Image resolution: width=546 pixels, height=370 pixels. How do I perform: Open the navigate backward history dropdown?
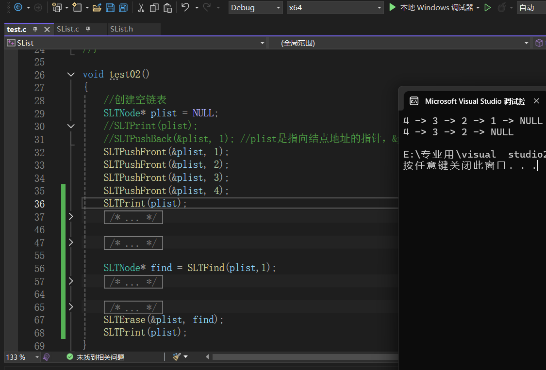tap(28, 8)
